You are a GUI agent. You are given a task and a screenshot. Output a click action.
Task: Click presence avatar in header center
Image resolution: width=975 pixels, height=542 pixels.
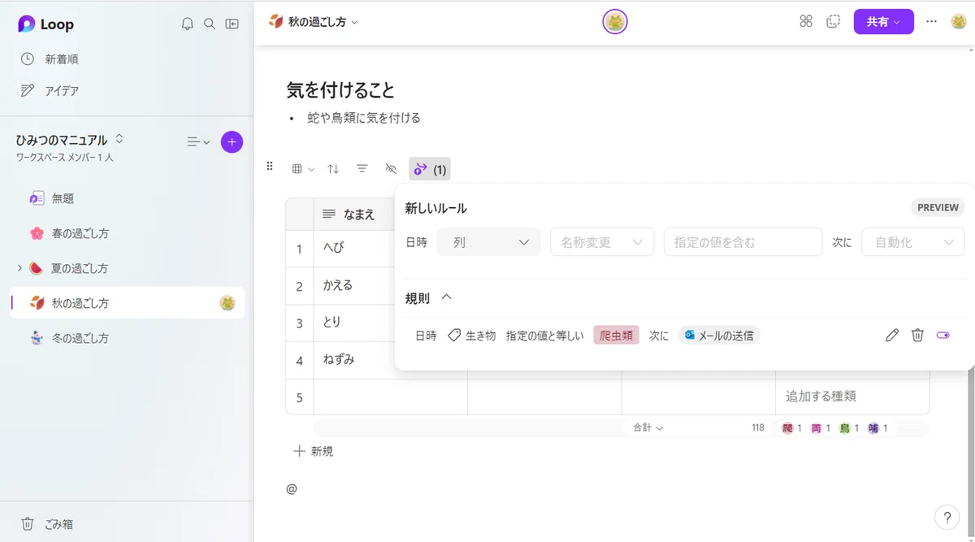click(615, 22)
